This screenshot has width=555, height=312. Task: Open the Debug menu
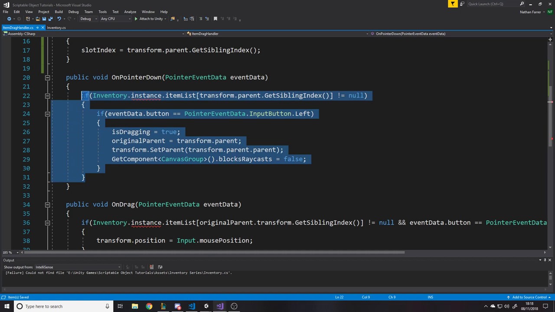[73, 12]
